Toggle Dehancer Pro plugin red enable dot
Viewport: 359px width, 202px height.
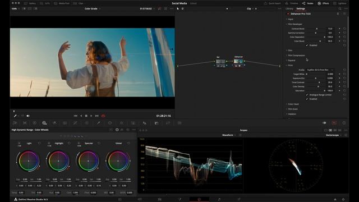pyautogui.click(x=288, y=13)
